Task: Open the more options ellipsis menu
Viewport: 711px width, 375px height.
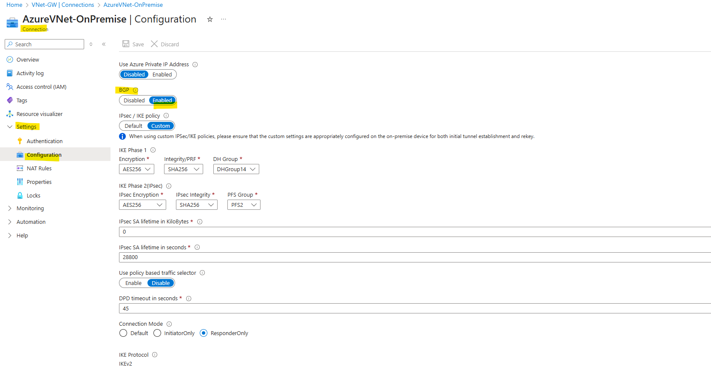Action: coord(224,19)
